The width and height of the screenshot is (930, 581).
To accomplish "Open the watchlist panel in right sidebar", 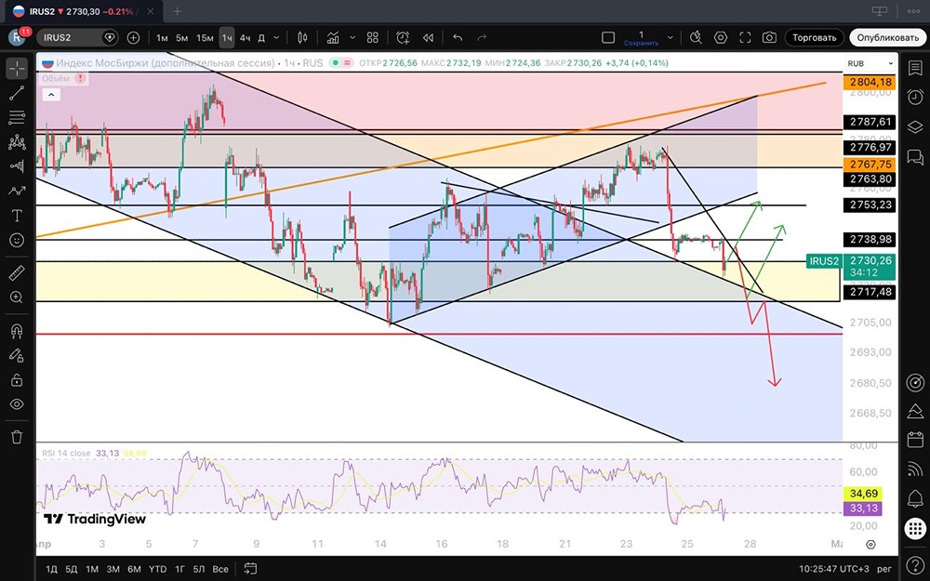I will [x=915, y=68].
